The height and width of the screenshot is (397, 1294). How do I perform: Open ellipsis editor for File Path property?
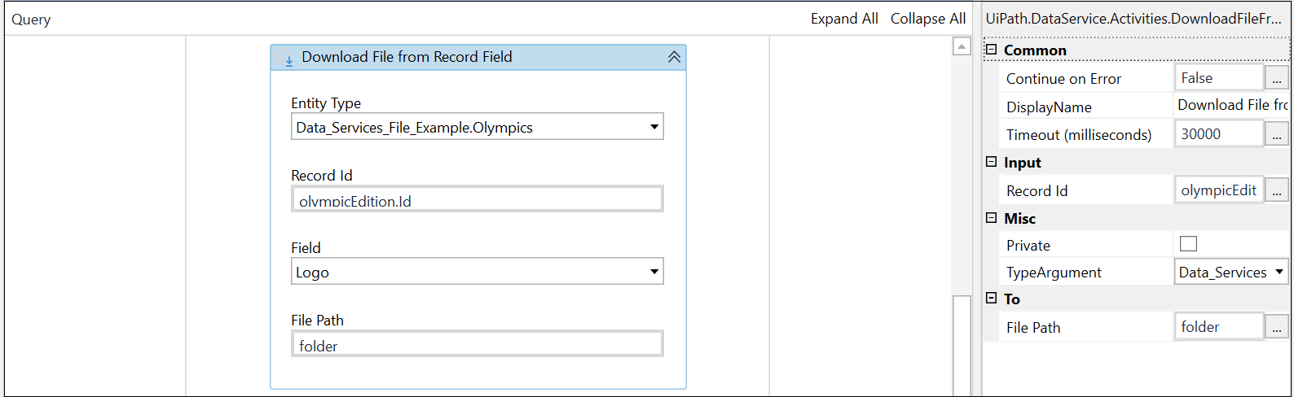click(1276, 327)
